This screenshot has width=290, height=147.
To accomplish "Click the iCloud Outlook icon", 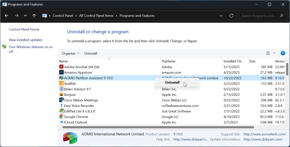I will [61, 122].
